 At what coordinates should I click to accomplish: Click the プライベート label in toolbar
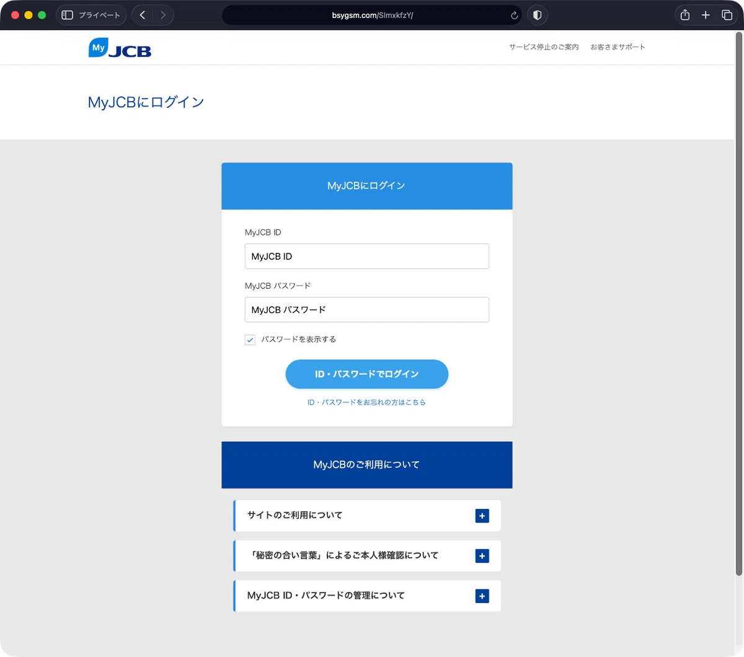[x=99, y=15]
